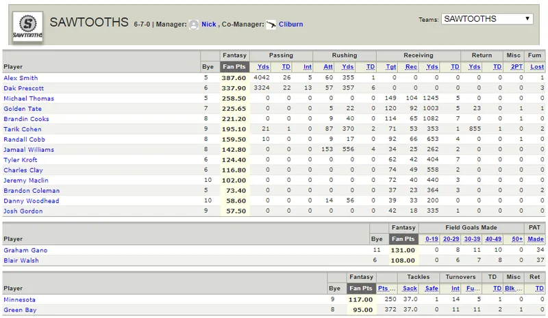Click Cliburn's co-manager avatar icon
The image size is (548, 318).
(271, 25)
